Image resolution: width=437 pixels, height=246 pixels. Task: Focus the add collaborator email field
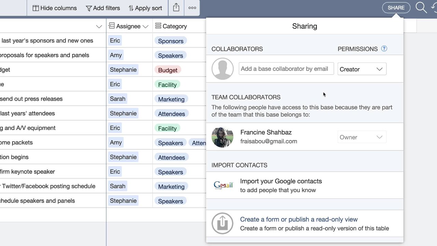(x=286, y=69)
